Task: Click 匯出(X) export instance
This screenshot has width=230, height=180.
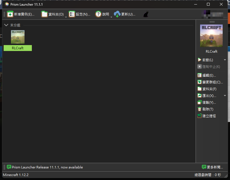Action: click(207, 95)
